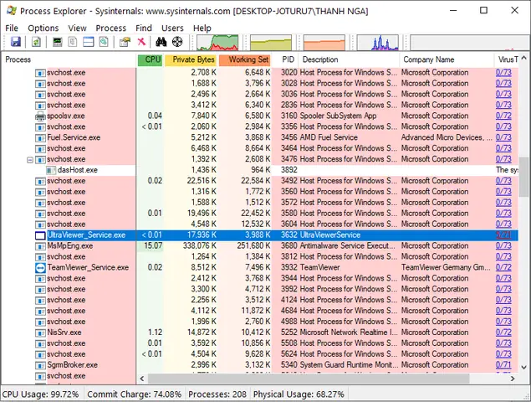Sort by the Working Set column header
This screenshot has height=402, width=531.
pos(244,59)
